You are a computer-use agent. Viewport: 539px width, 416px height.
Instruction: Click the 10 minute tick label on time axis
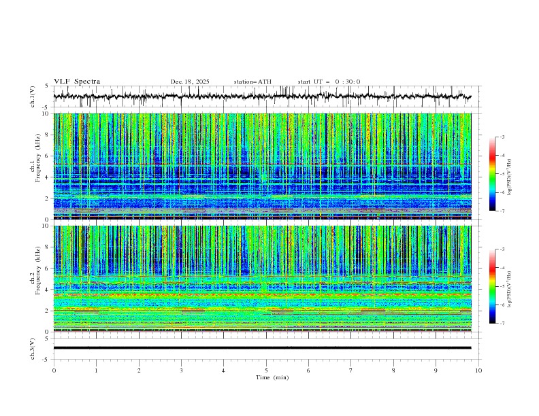[478, 370]
